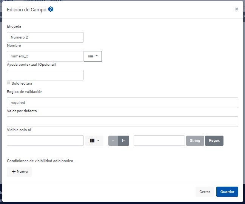
Task: Focus the Etiqueta input field
Action: [45, 37]
